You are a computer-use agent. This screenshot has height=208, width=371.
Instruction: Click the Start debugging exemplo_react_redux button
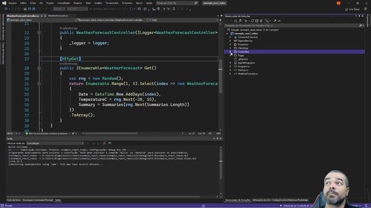pyautogui.click(x=103, y=9)
